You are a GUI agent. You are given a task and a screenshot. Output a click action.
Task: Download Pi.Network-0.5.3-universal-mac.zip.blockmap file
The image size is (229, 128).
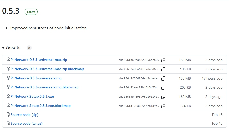pyautogui.click(x=47, y=69)
